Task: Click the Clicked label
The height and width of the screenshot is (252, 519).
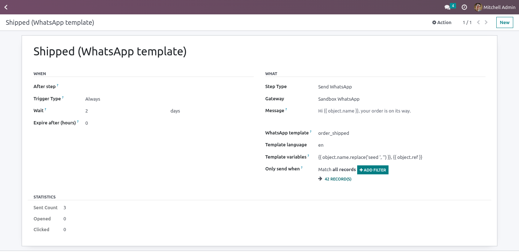Action: pos(41,229)
